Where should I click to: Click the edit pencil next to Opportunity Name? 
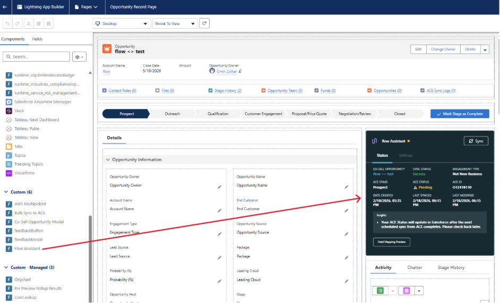pos(346,187)
